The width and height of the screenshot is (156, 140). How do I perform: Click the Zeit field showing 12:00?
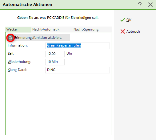(55, 54)
